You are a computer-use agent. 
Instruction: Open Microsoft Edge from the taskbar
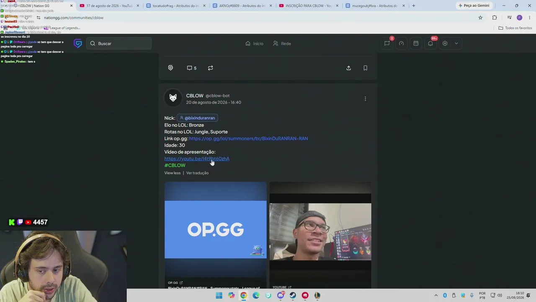coord(256,295)
